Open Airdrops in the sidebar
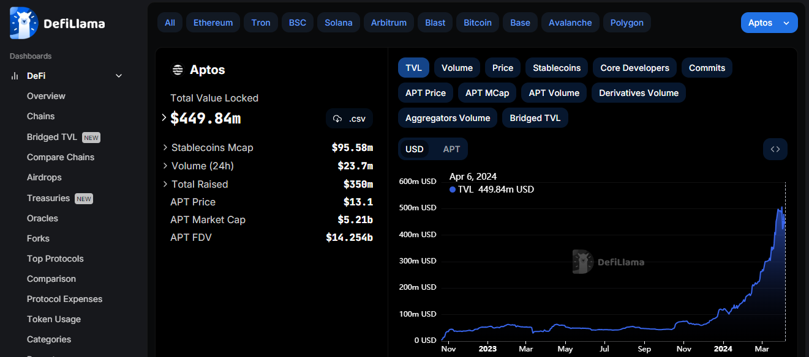This screenshot has height=357, width=809. click(44, 177)
